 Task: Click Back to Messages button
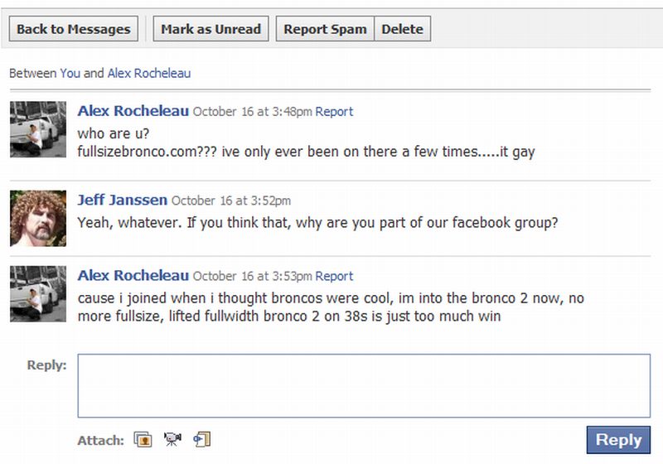[74, 29]
